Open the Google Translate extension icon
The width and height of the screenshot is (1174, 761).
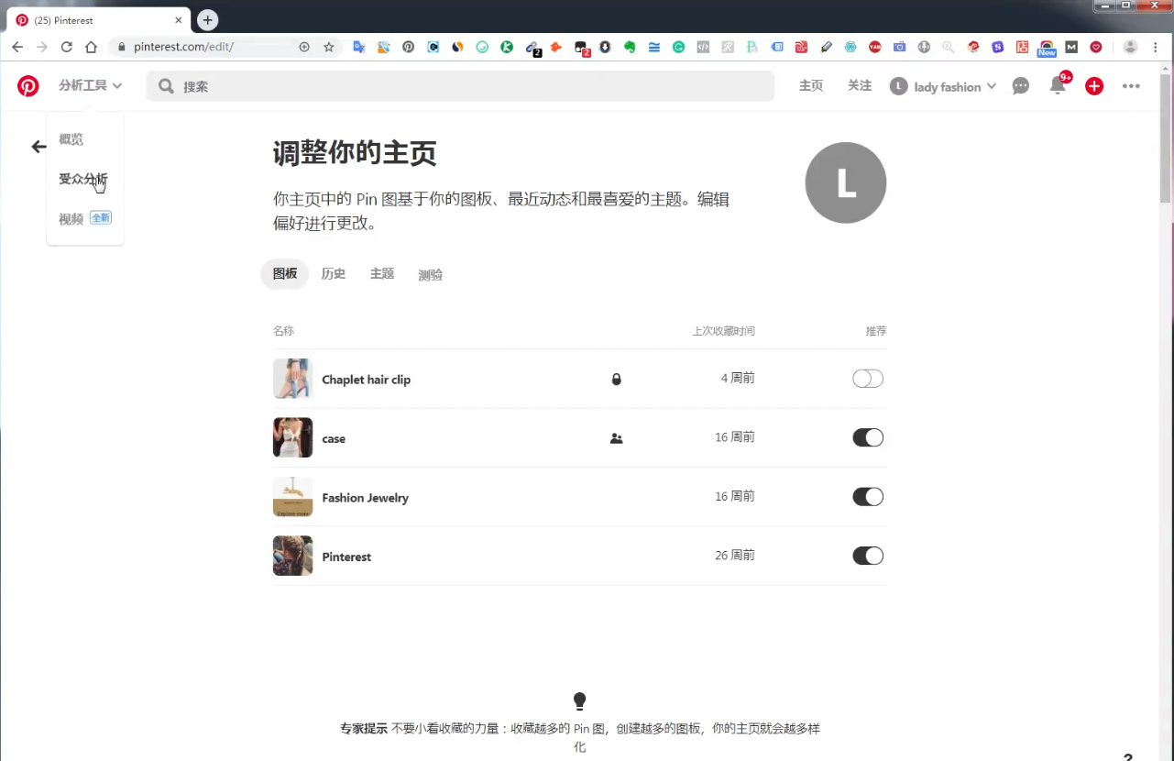(x=359, y=47)
